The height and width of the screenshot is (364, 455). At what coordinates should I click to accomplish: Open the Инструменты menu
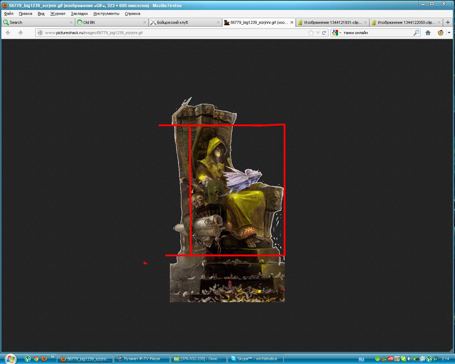tap(106, 14)
